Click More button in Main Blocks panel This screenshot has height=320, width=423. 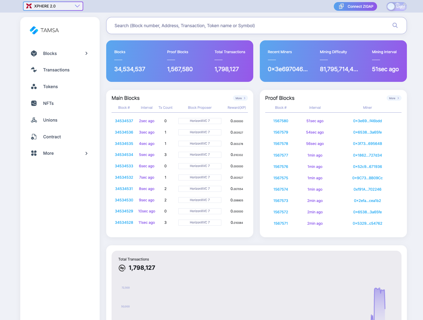[240, 98]
